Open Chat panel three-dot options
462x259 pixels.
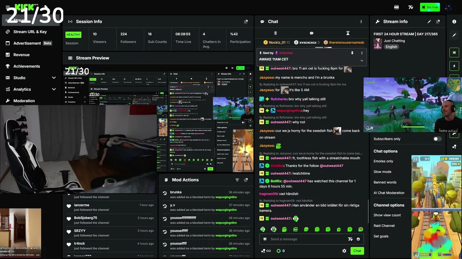(361, 22)
